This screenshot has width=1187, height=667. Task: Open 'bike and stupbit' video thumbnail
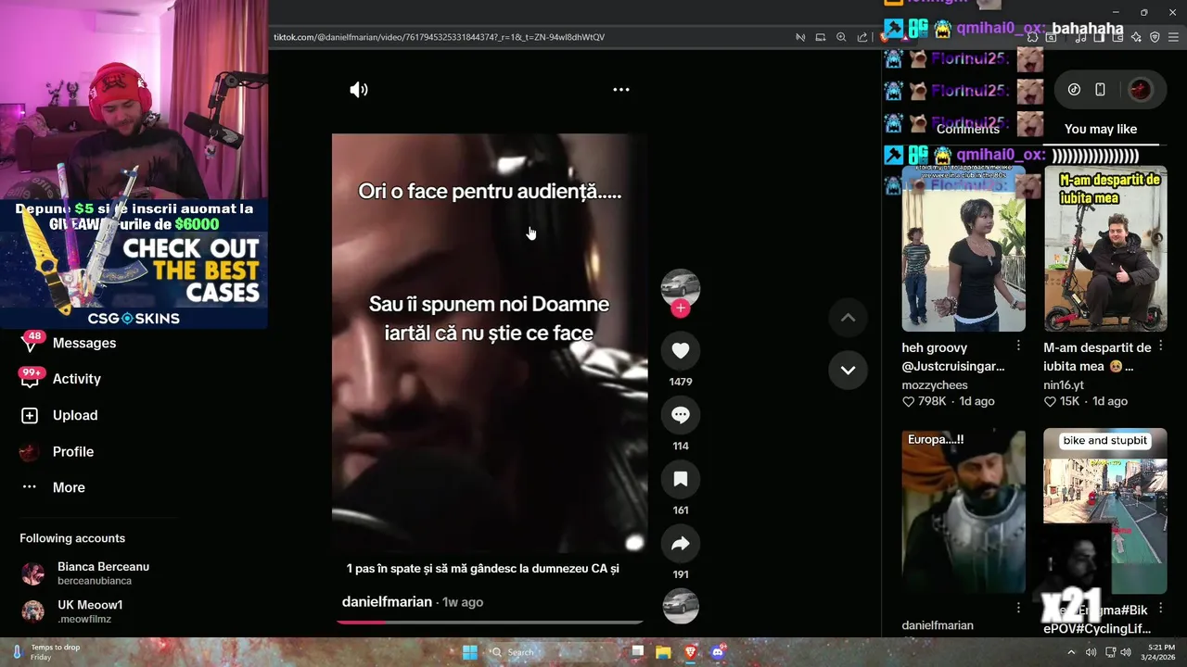(x=1105, y=511)
